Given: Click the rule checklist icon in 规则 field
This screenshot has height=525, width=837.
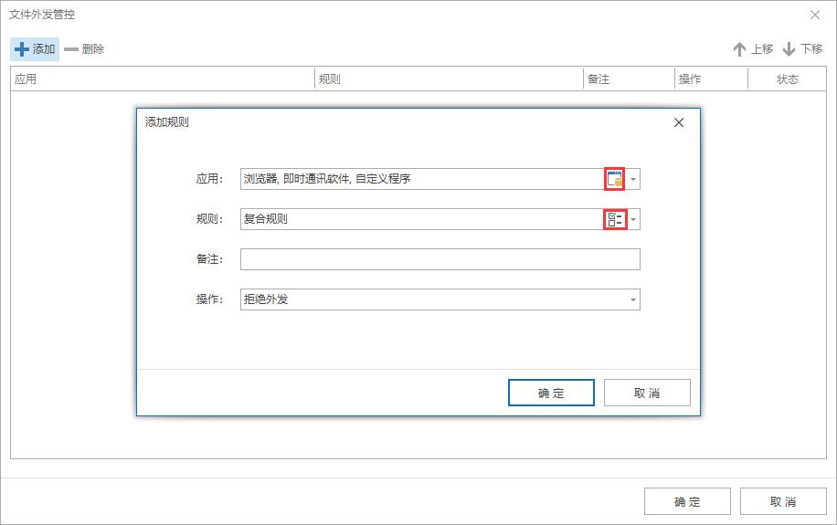Looking at the screenshot, I should [x=614, y=219].
